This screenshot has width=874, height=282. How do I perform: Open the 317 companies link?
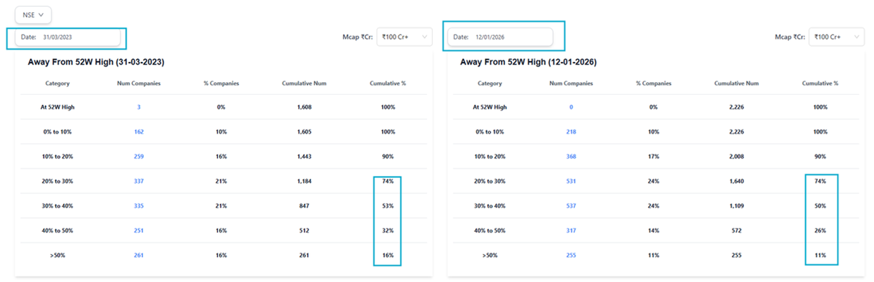(x=571, y=231)
